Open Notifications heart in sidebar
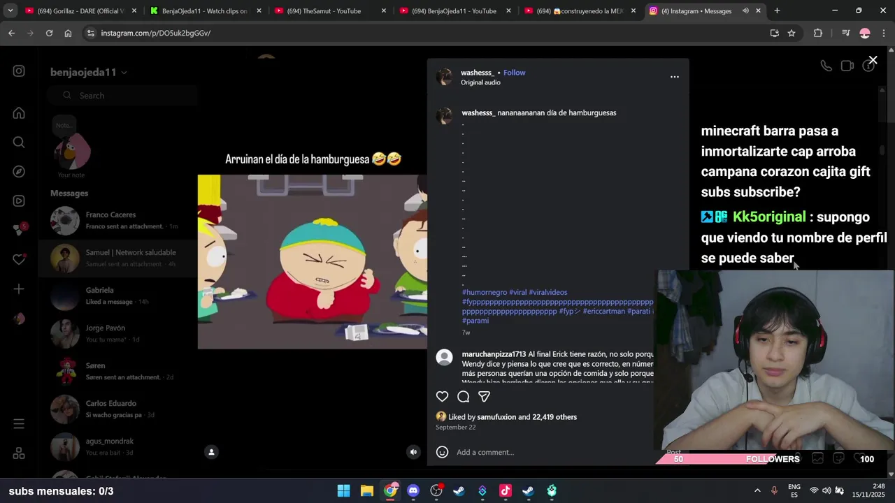 tap(19, 259)
